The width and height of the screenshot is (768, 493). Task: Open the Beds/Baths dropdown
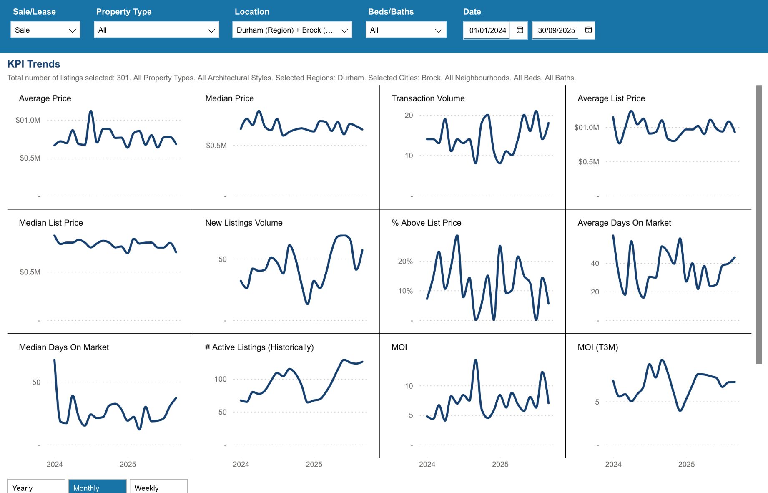406,30
